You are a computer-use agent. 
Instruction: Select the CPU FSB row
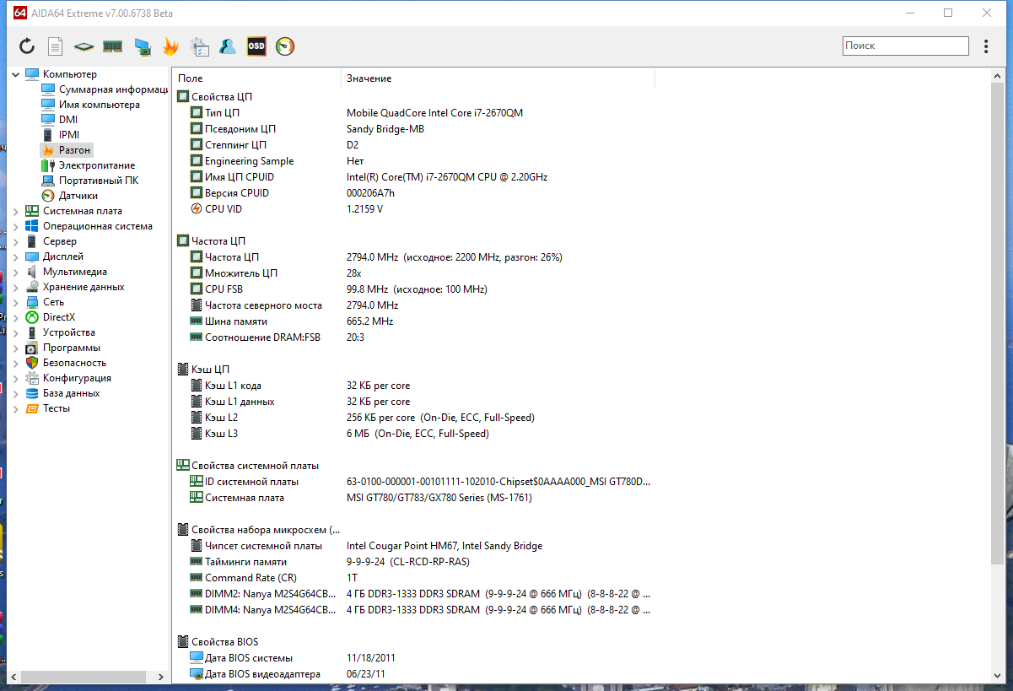pyautogui.click(x=413, y=289)
